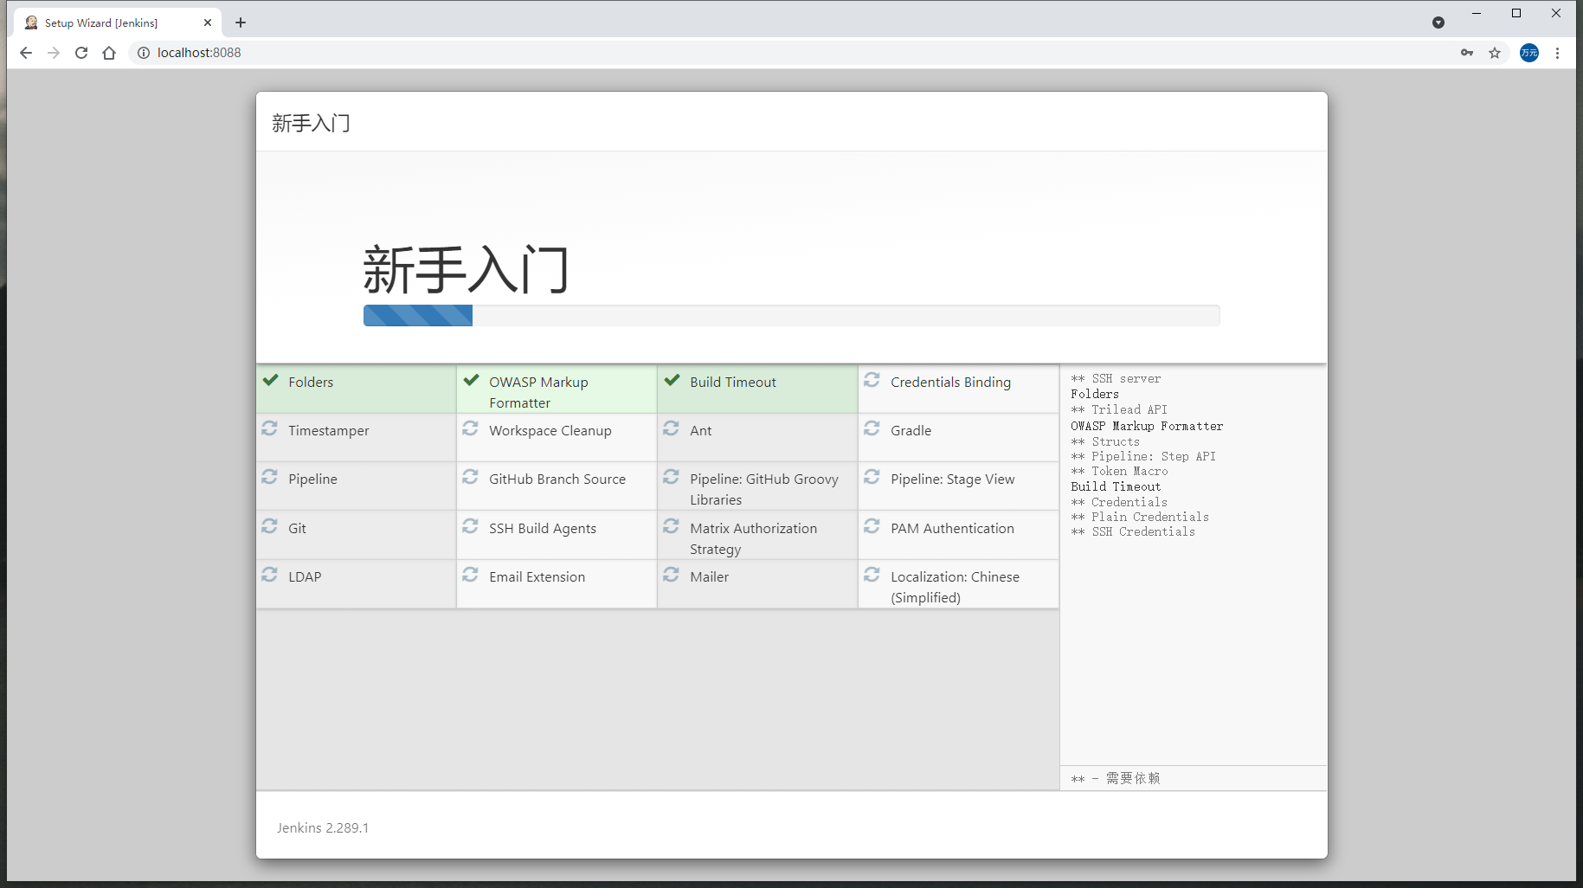Click the Jenkins 2.289.1 version text

pyautogui.click(x=323, y=827)
